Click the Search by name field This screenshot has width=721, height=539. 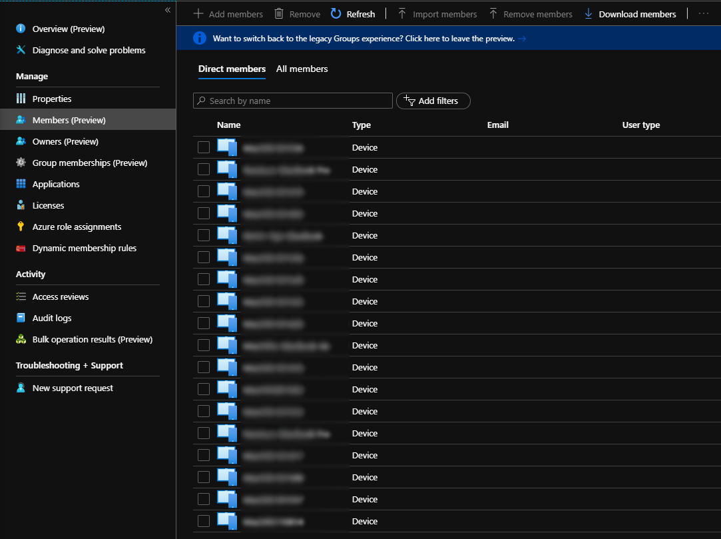pyautogui.click(x=292, y=101)
